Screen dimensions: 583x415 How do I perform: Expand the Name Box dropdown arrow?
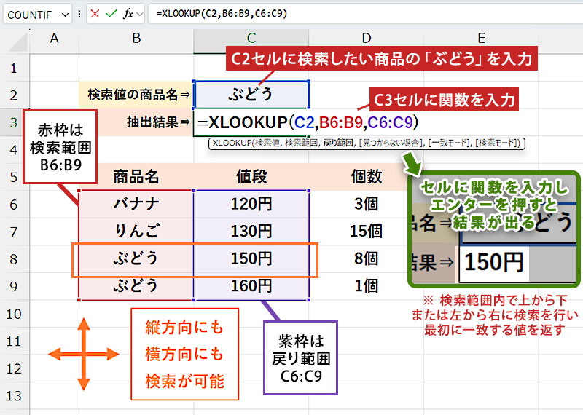point(66,14)
